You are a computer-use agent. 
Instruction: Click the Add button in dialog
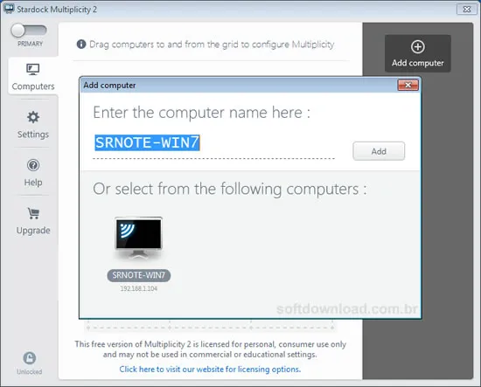(x=379, y=151)
